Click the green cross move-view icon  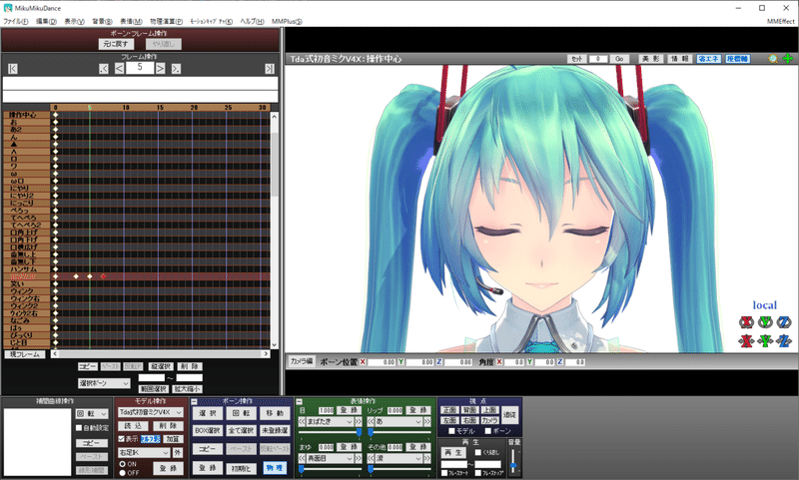click(x=788, y=59)
